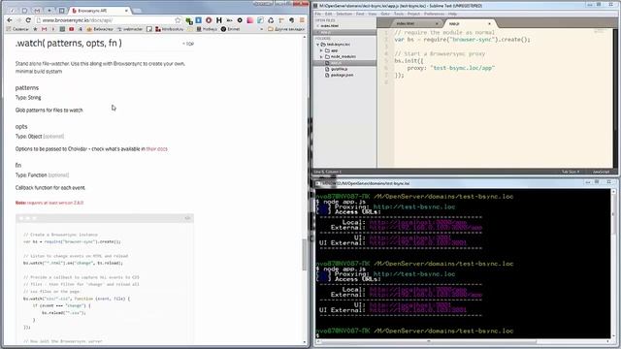Click the red Opera-style O extension icon
621x349 pixels.
[209, 20]
